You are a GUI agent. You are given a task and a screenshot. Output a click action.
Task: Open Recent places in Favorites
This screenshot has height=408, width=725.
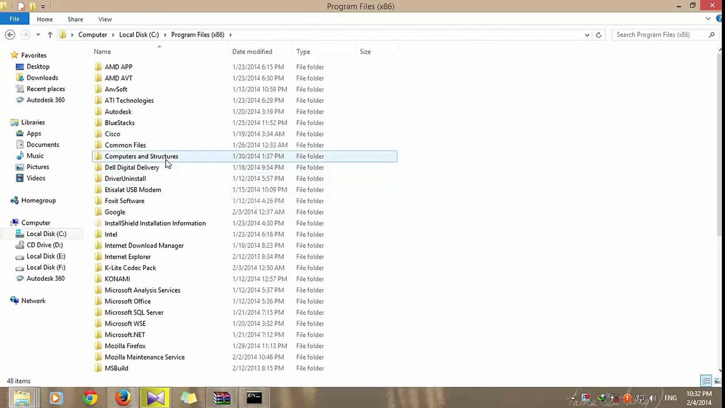45,89
